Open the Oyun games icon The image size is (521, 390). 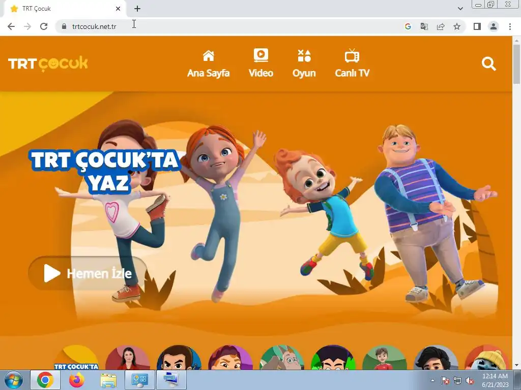pos(304,56)
